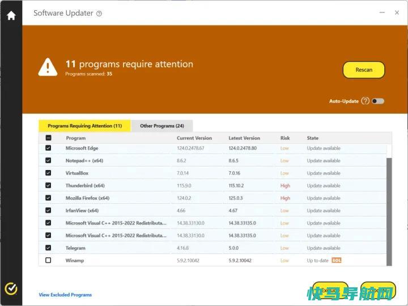Uncheck the Telegram checkbox
408x306 pixels.
48,248
